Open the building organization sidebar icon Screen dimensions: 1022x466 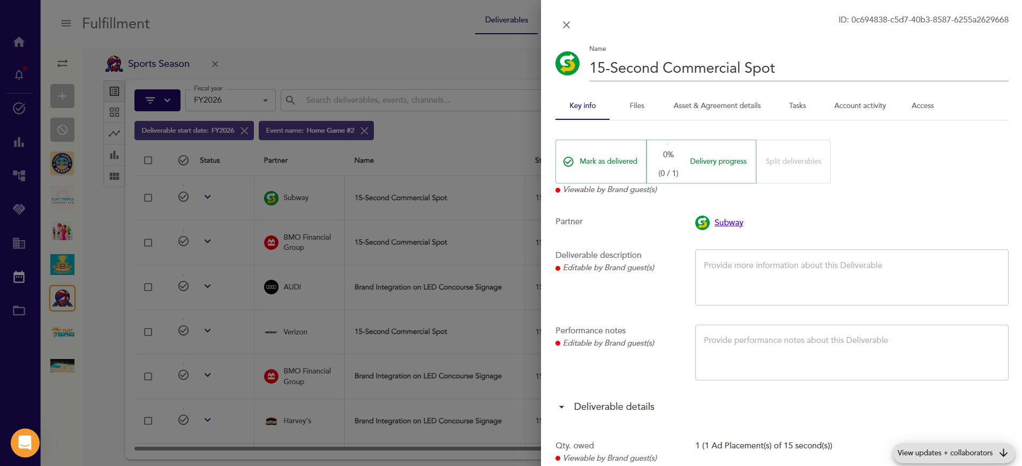19,243
